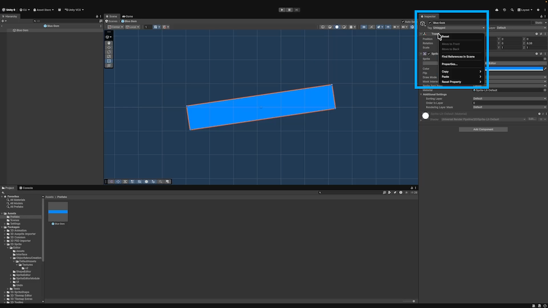548x308 pixels.
Task: Open the Rendering Layer Mask dropdown
Action: tap(510, 107)
